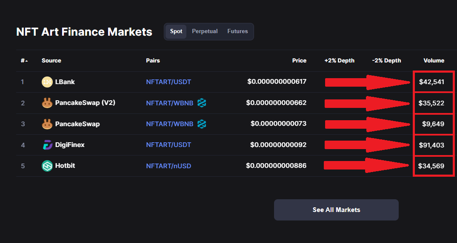Select the LBank source name
The image size is (457, 243).
pyautogui.click(x=65, y=82)
